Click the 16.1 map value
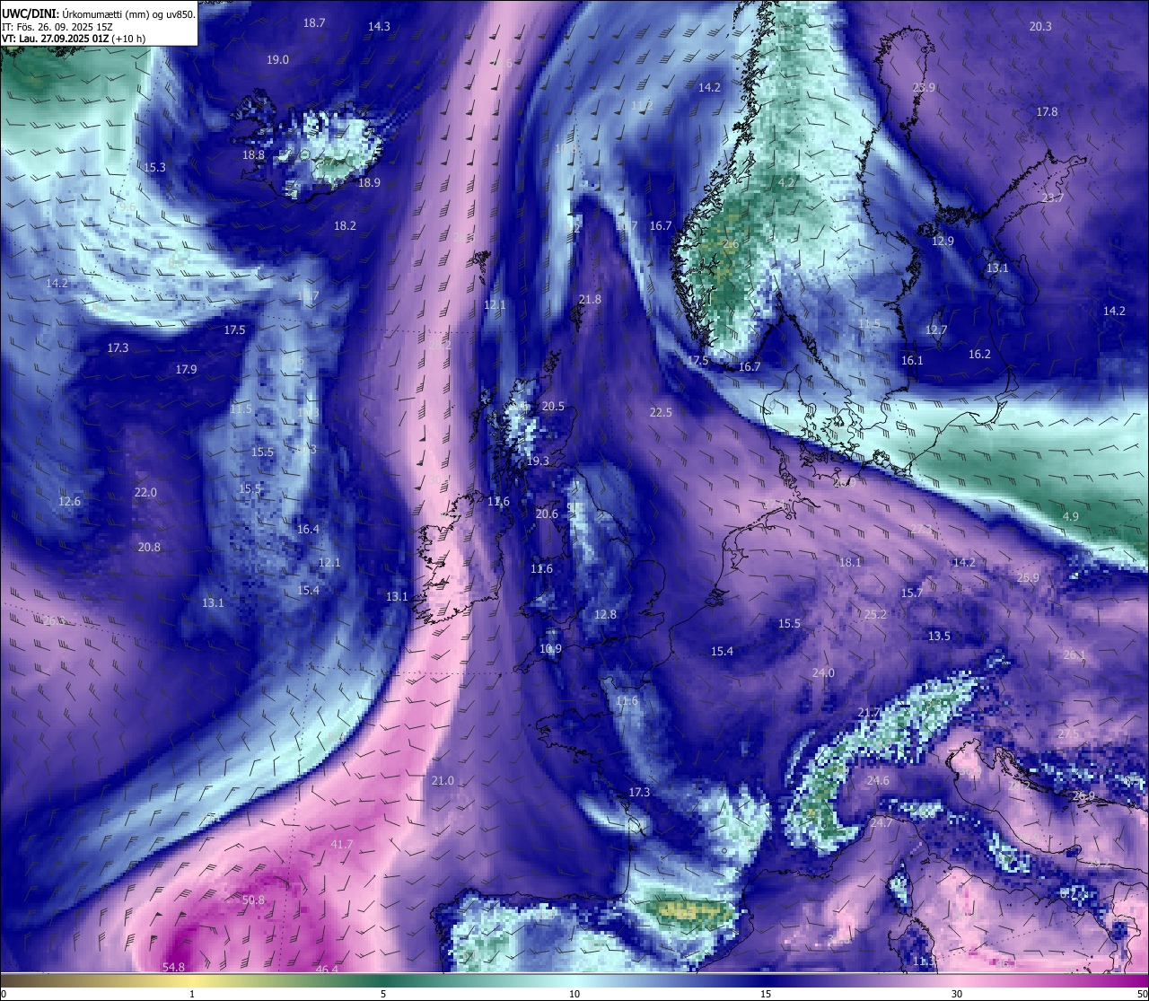This screenshot has width=1149, height=1001. (912, 361)
